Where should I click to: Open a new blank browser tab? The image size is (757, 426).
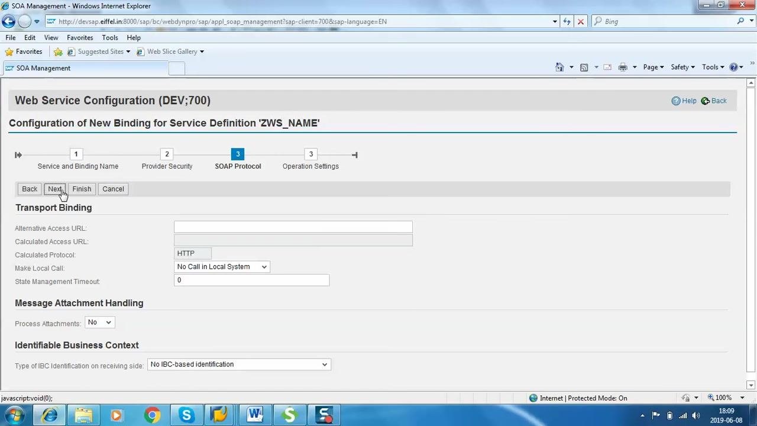pos(176,68)
